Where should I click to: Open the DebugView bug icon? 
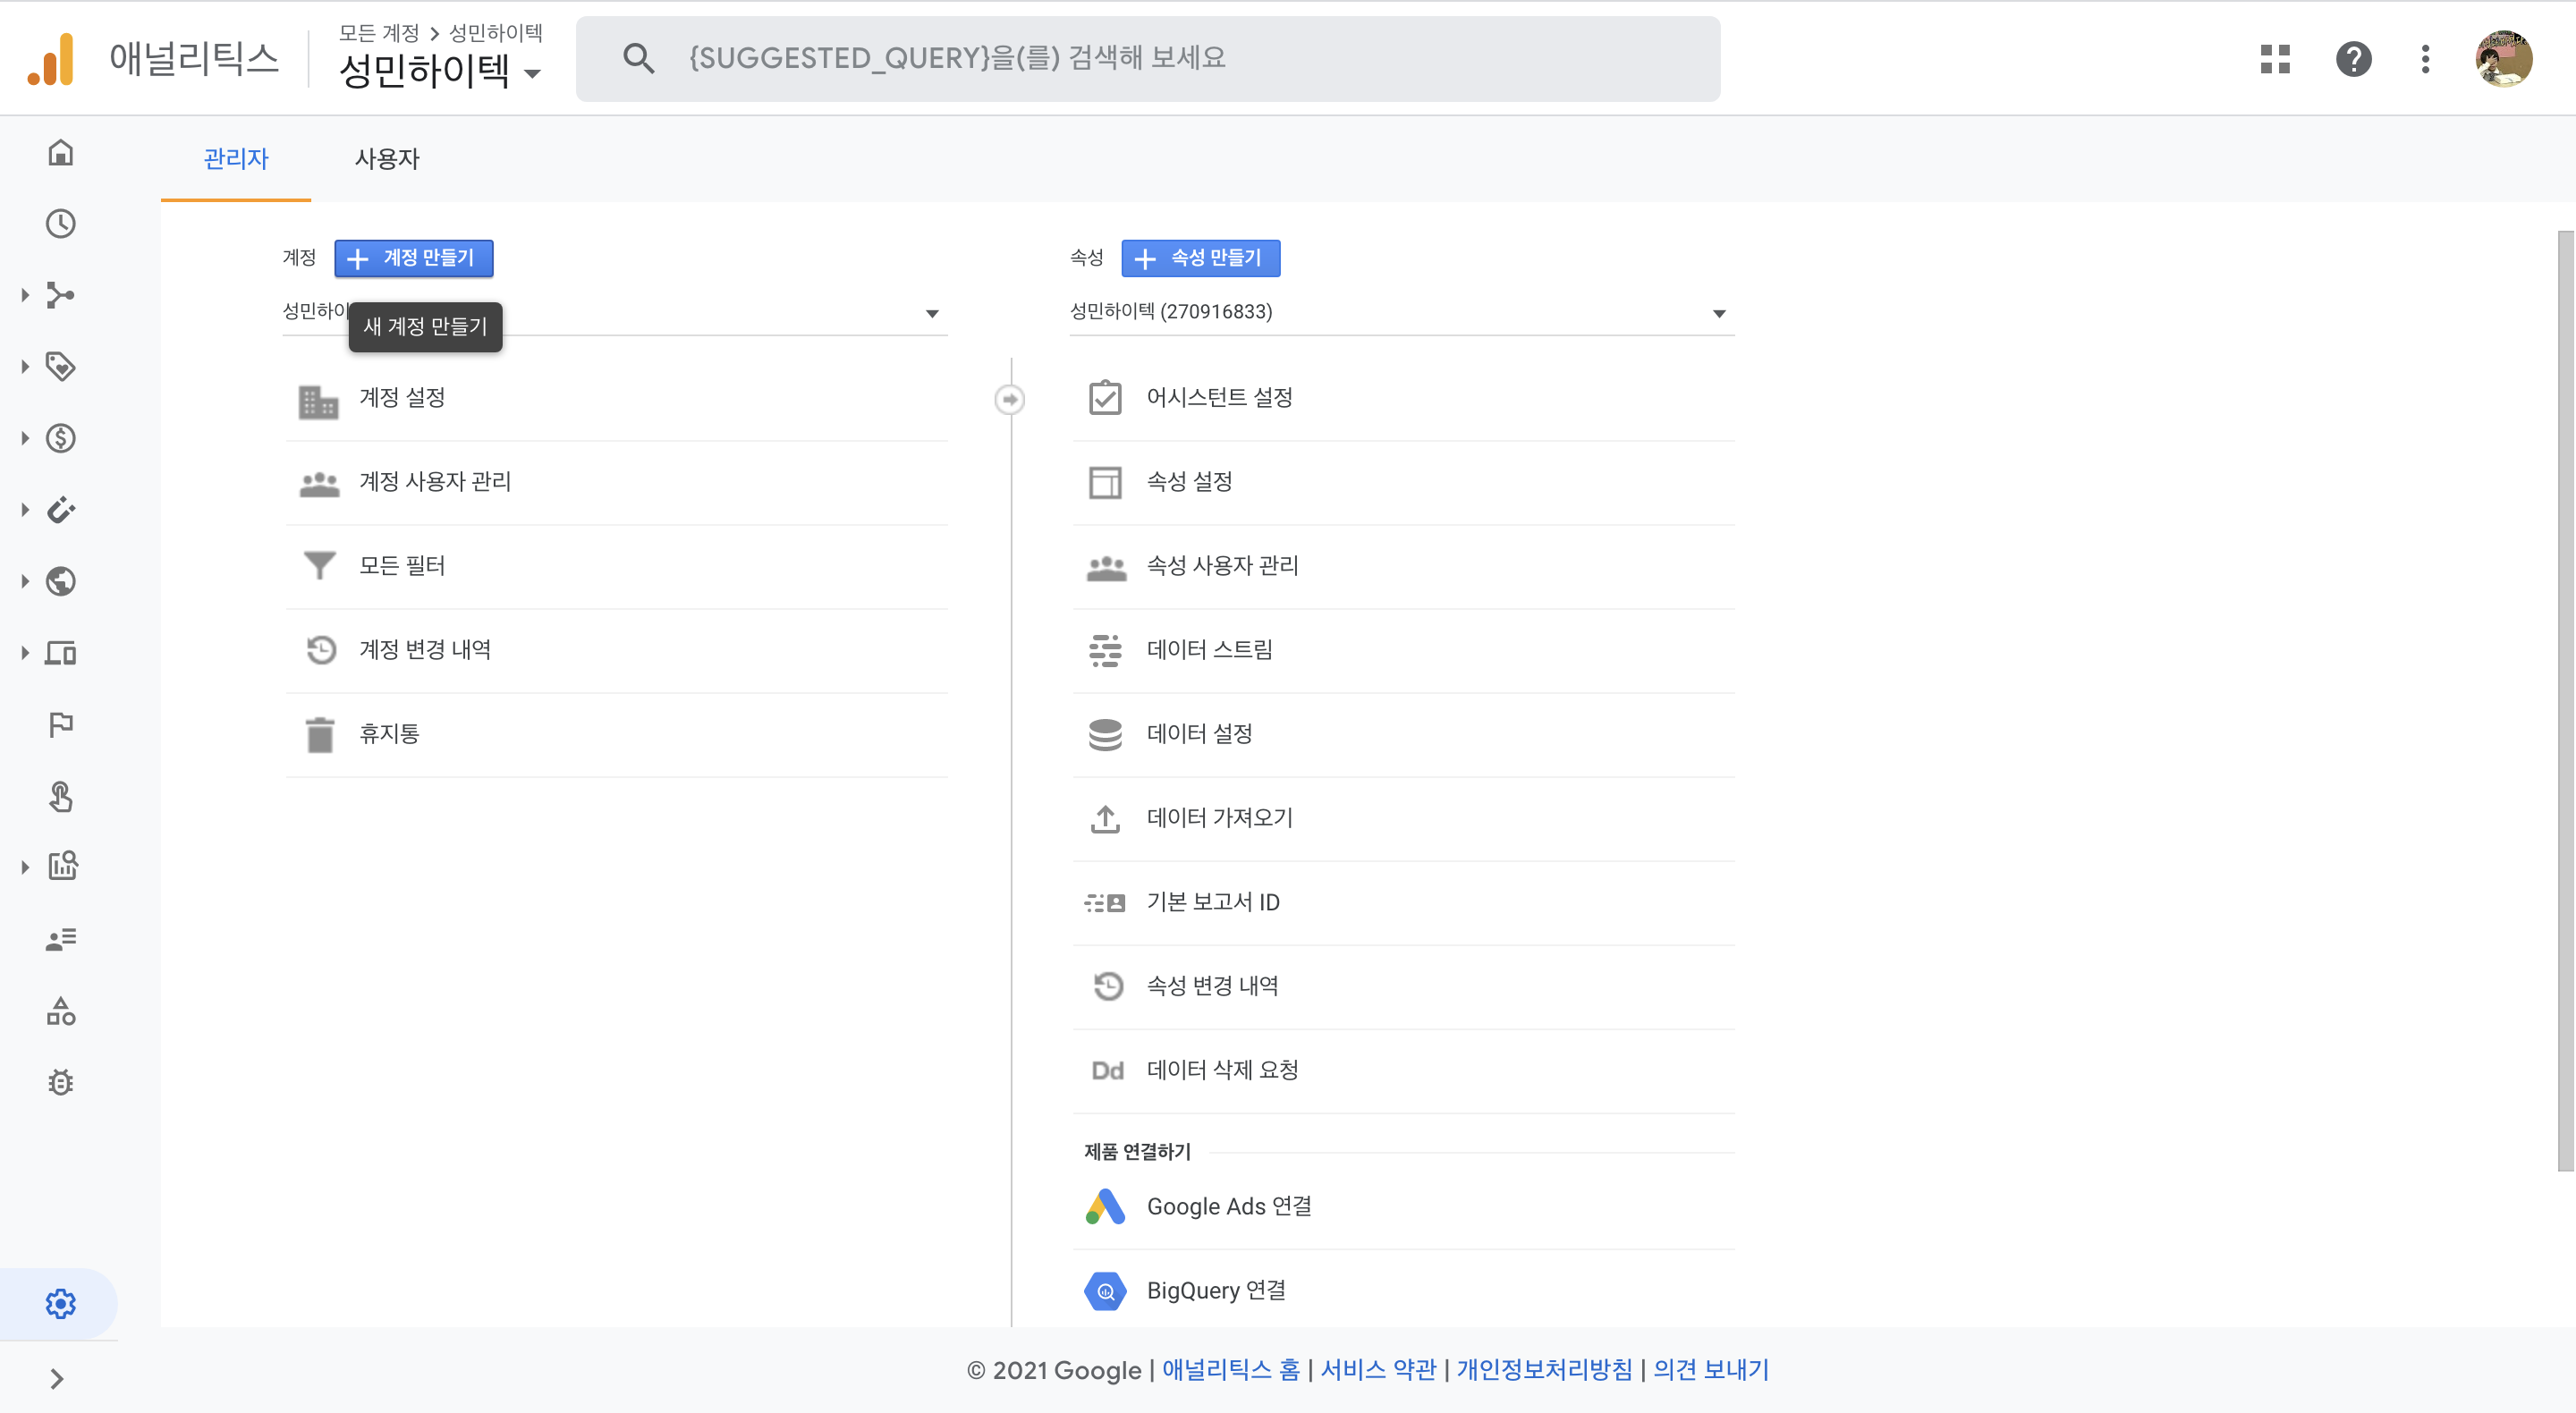[x=61, y=1082]
